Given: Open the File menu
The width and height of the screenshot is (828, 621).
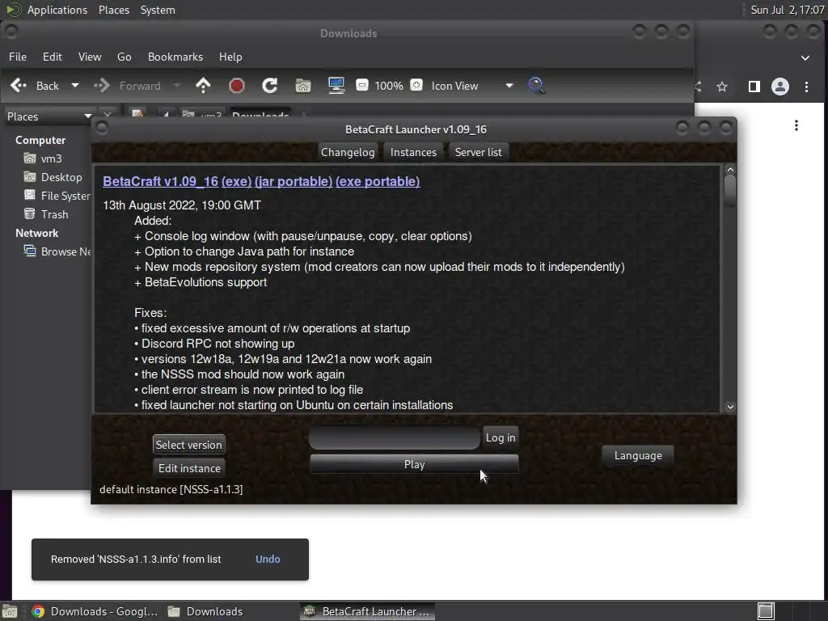Looking at the screenshot, I should click(x=18, y=57).
